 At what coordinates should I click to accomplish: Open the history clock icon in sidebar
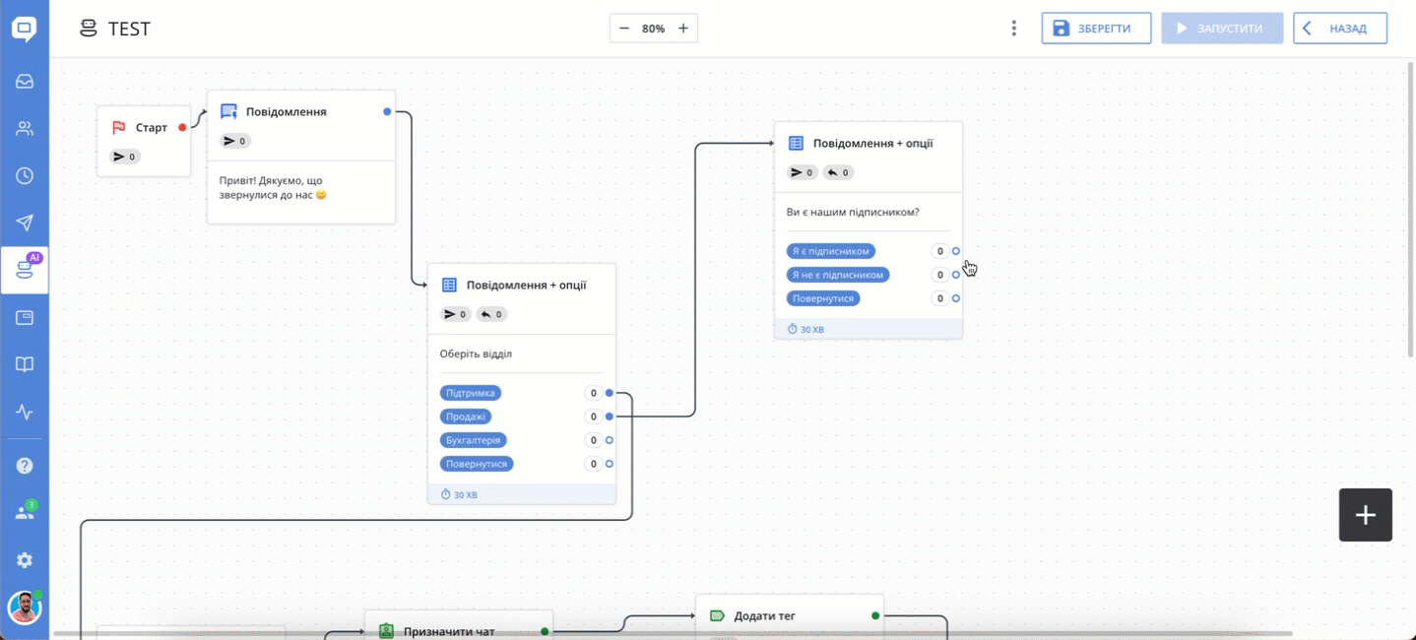25,176
